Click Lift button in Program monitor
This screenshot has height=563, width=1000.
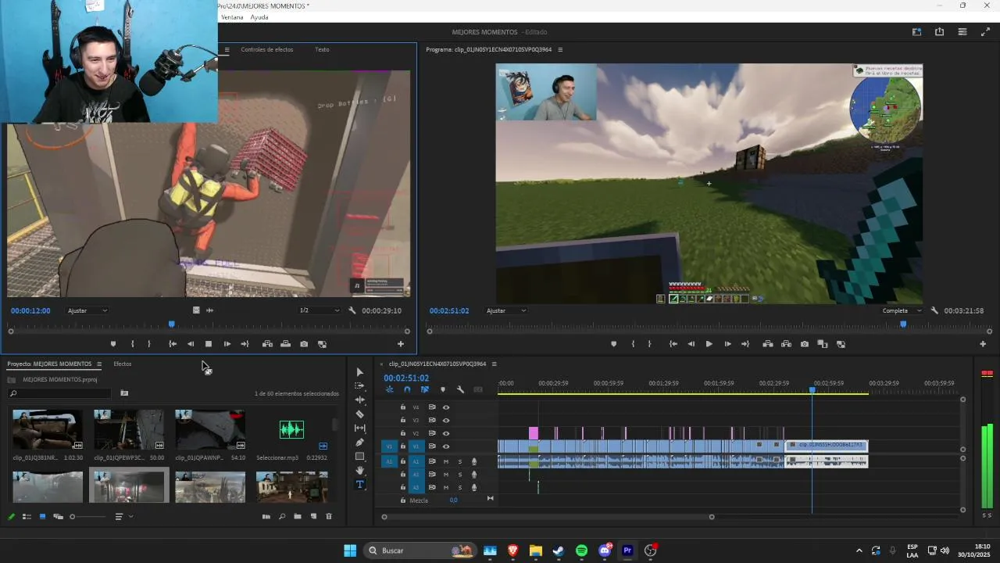coord(768,344)
